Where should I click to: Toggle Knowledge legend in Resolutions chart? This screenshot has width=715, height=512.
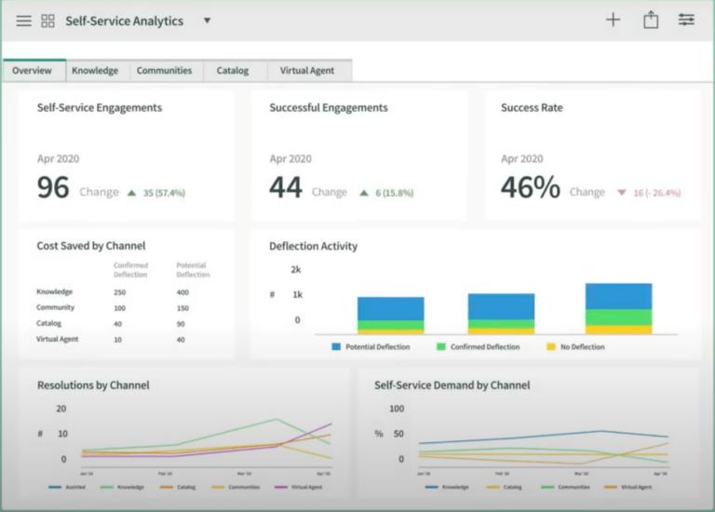coord(122,488)
